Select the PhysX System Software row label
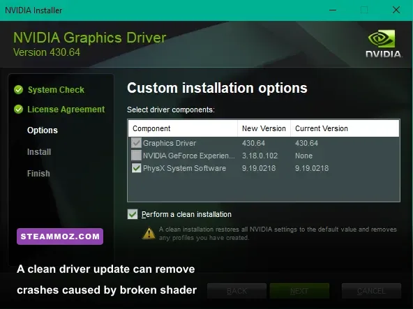This screenshot has height=309, width=413. point(184,168)
